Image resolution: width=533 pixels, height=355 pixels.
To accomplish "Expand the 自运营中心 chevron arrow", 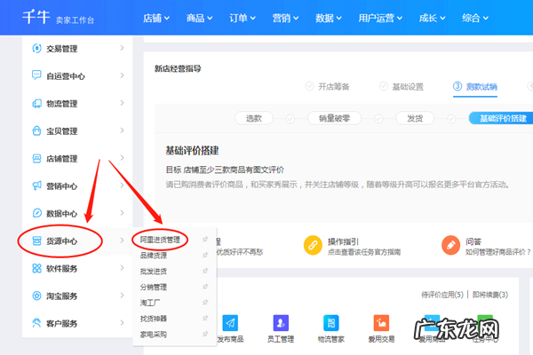I will click(122, 75).
